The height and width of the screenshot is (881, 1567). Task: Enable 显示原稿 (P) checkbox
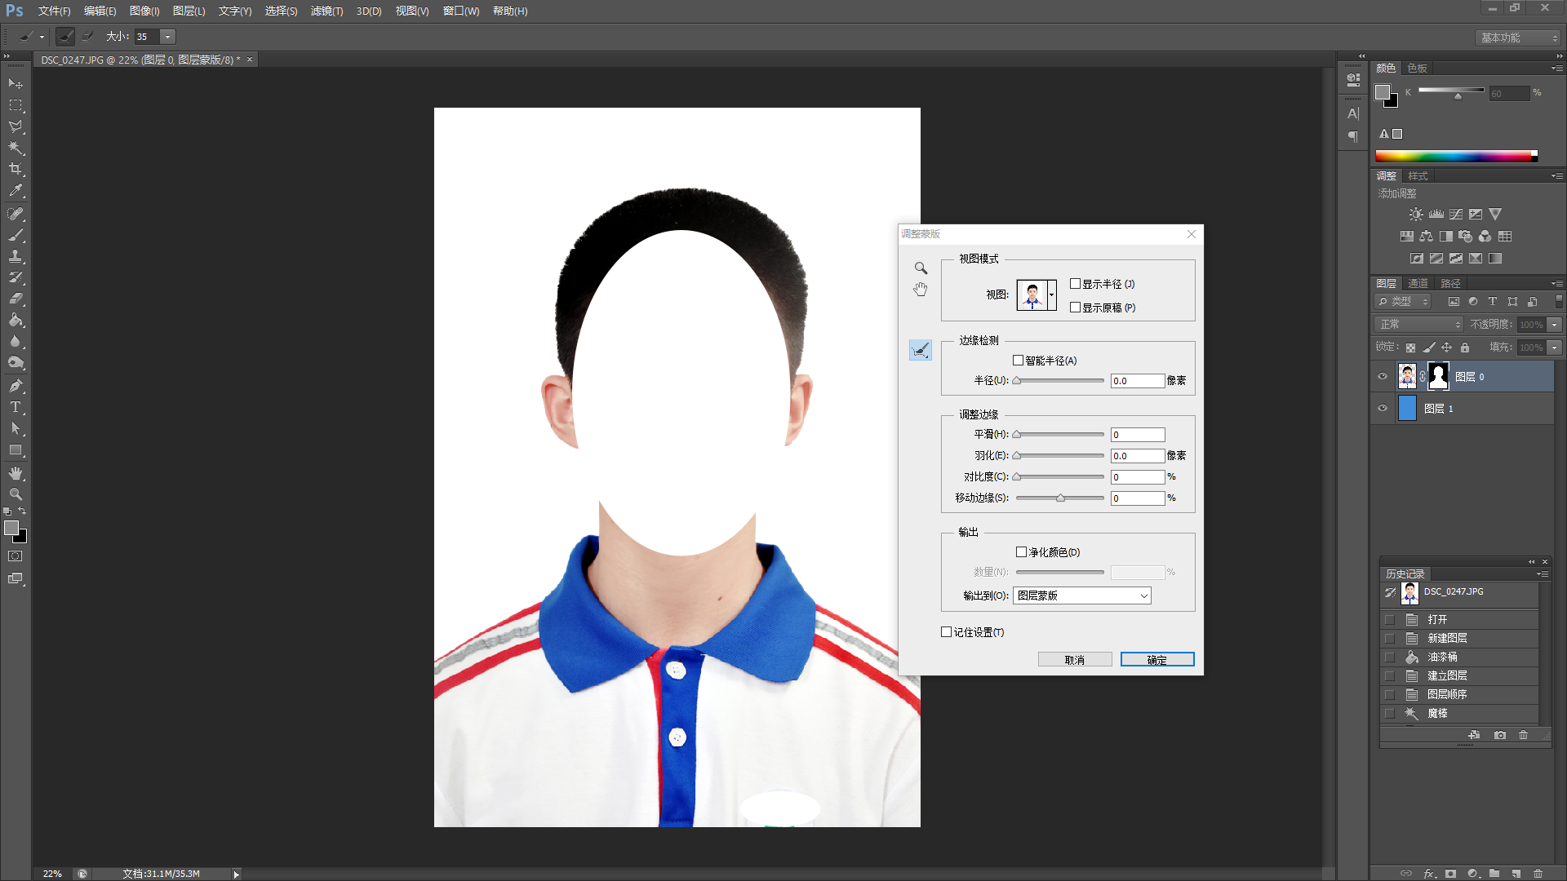1075,308
